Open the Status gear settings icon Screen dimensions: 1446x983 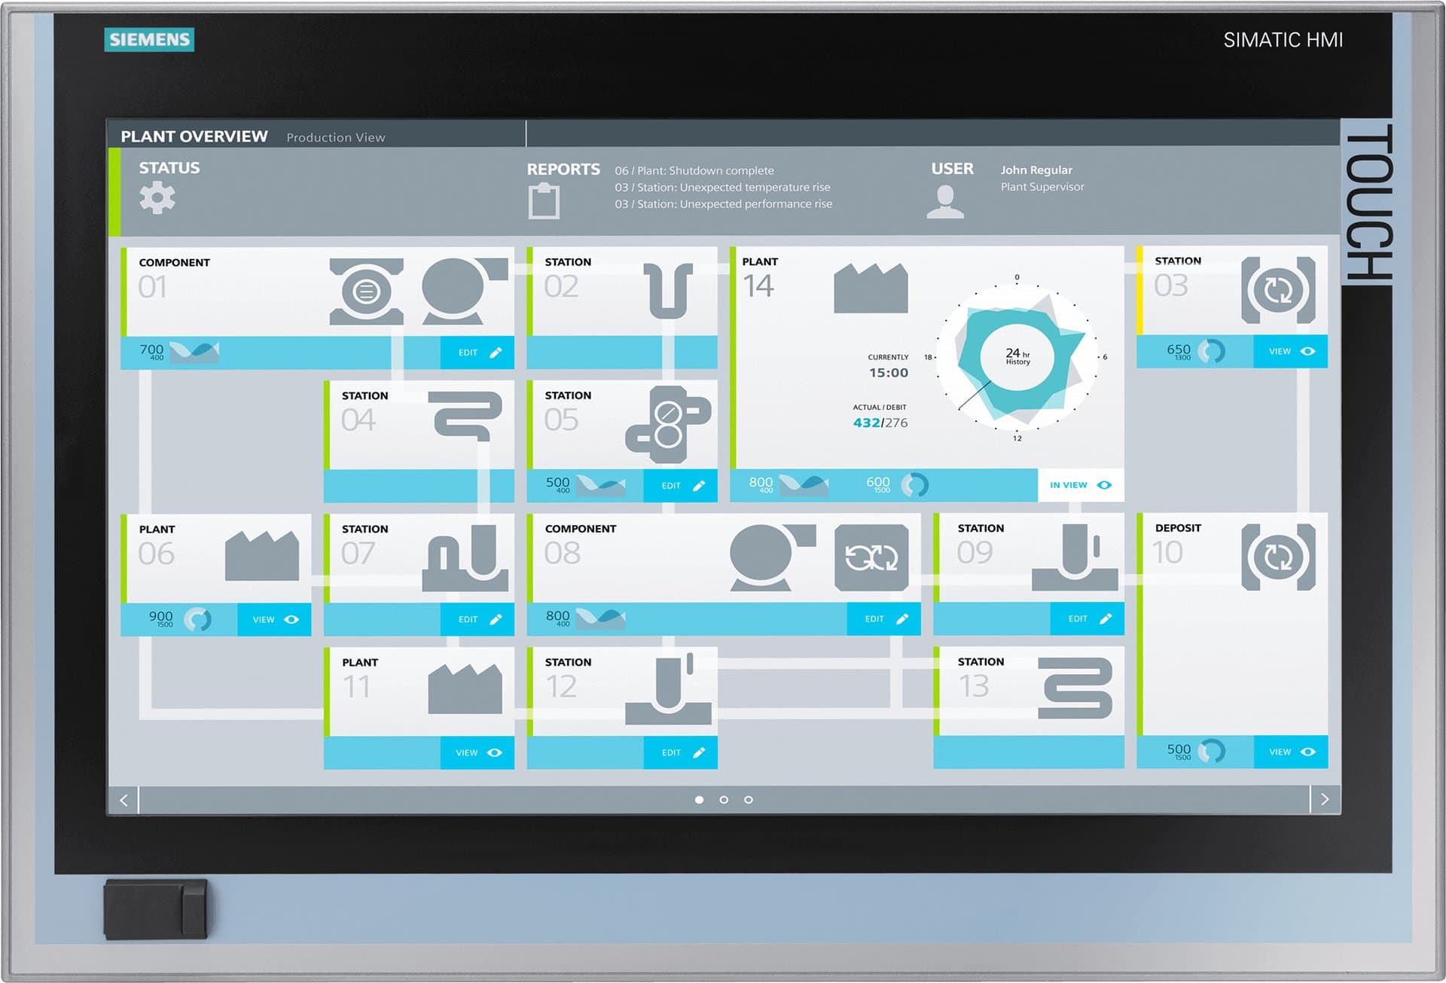point(157,198)
